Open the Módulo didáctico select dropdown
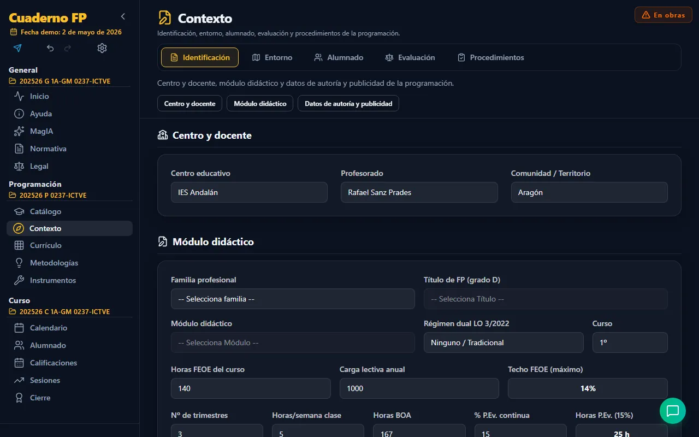 coord(293,342)
